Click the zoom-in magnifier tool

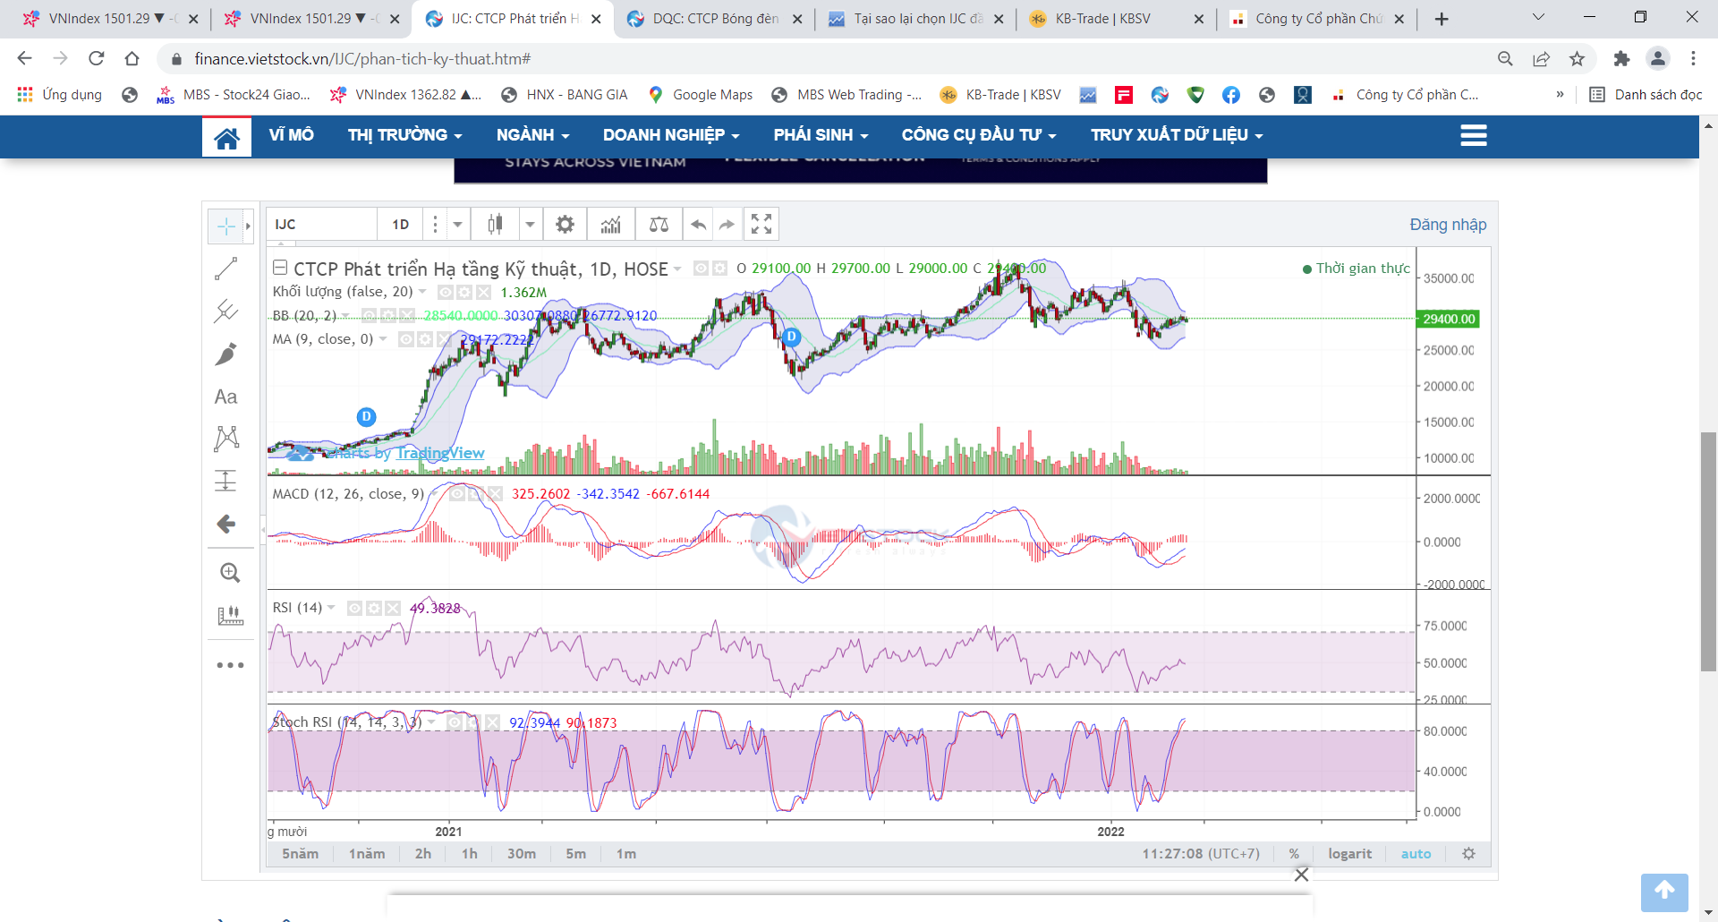[229, 573]
